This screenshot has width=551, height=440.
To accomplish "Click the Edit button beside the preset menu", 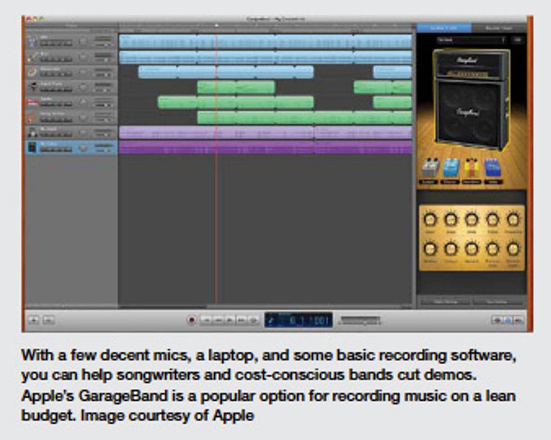I will point(518,40).
